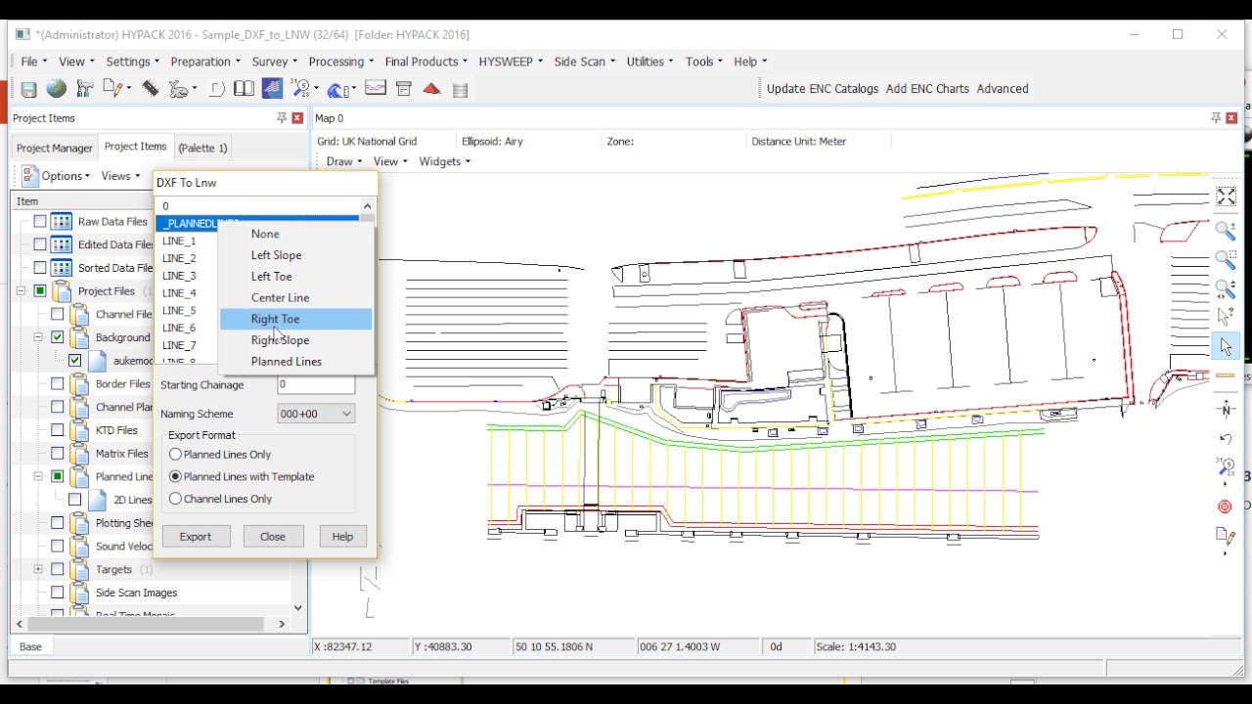Click the black chip-shaped toolbar icon
Screen dimensions: 1252x704
pyautogui.click(x=150, y=89)
